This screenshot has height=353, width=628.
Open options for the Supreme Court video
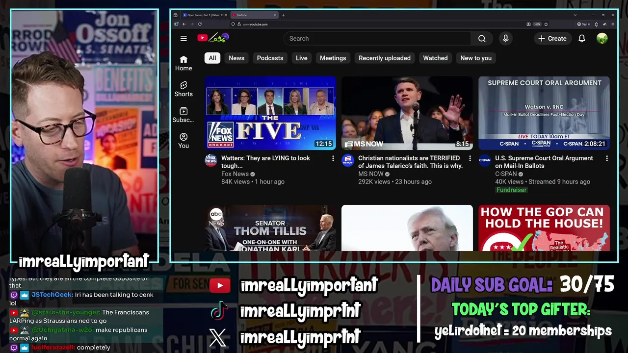(606, 158)
